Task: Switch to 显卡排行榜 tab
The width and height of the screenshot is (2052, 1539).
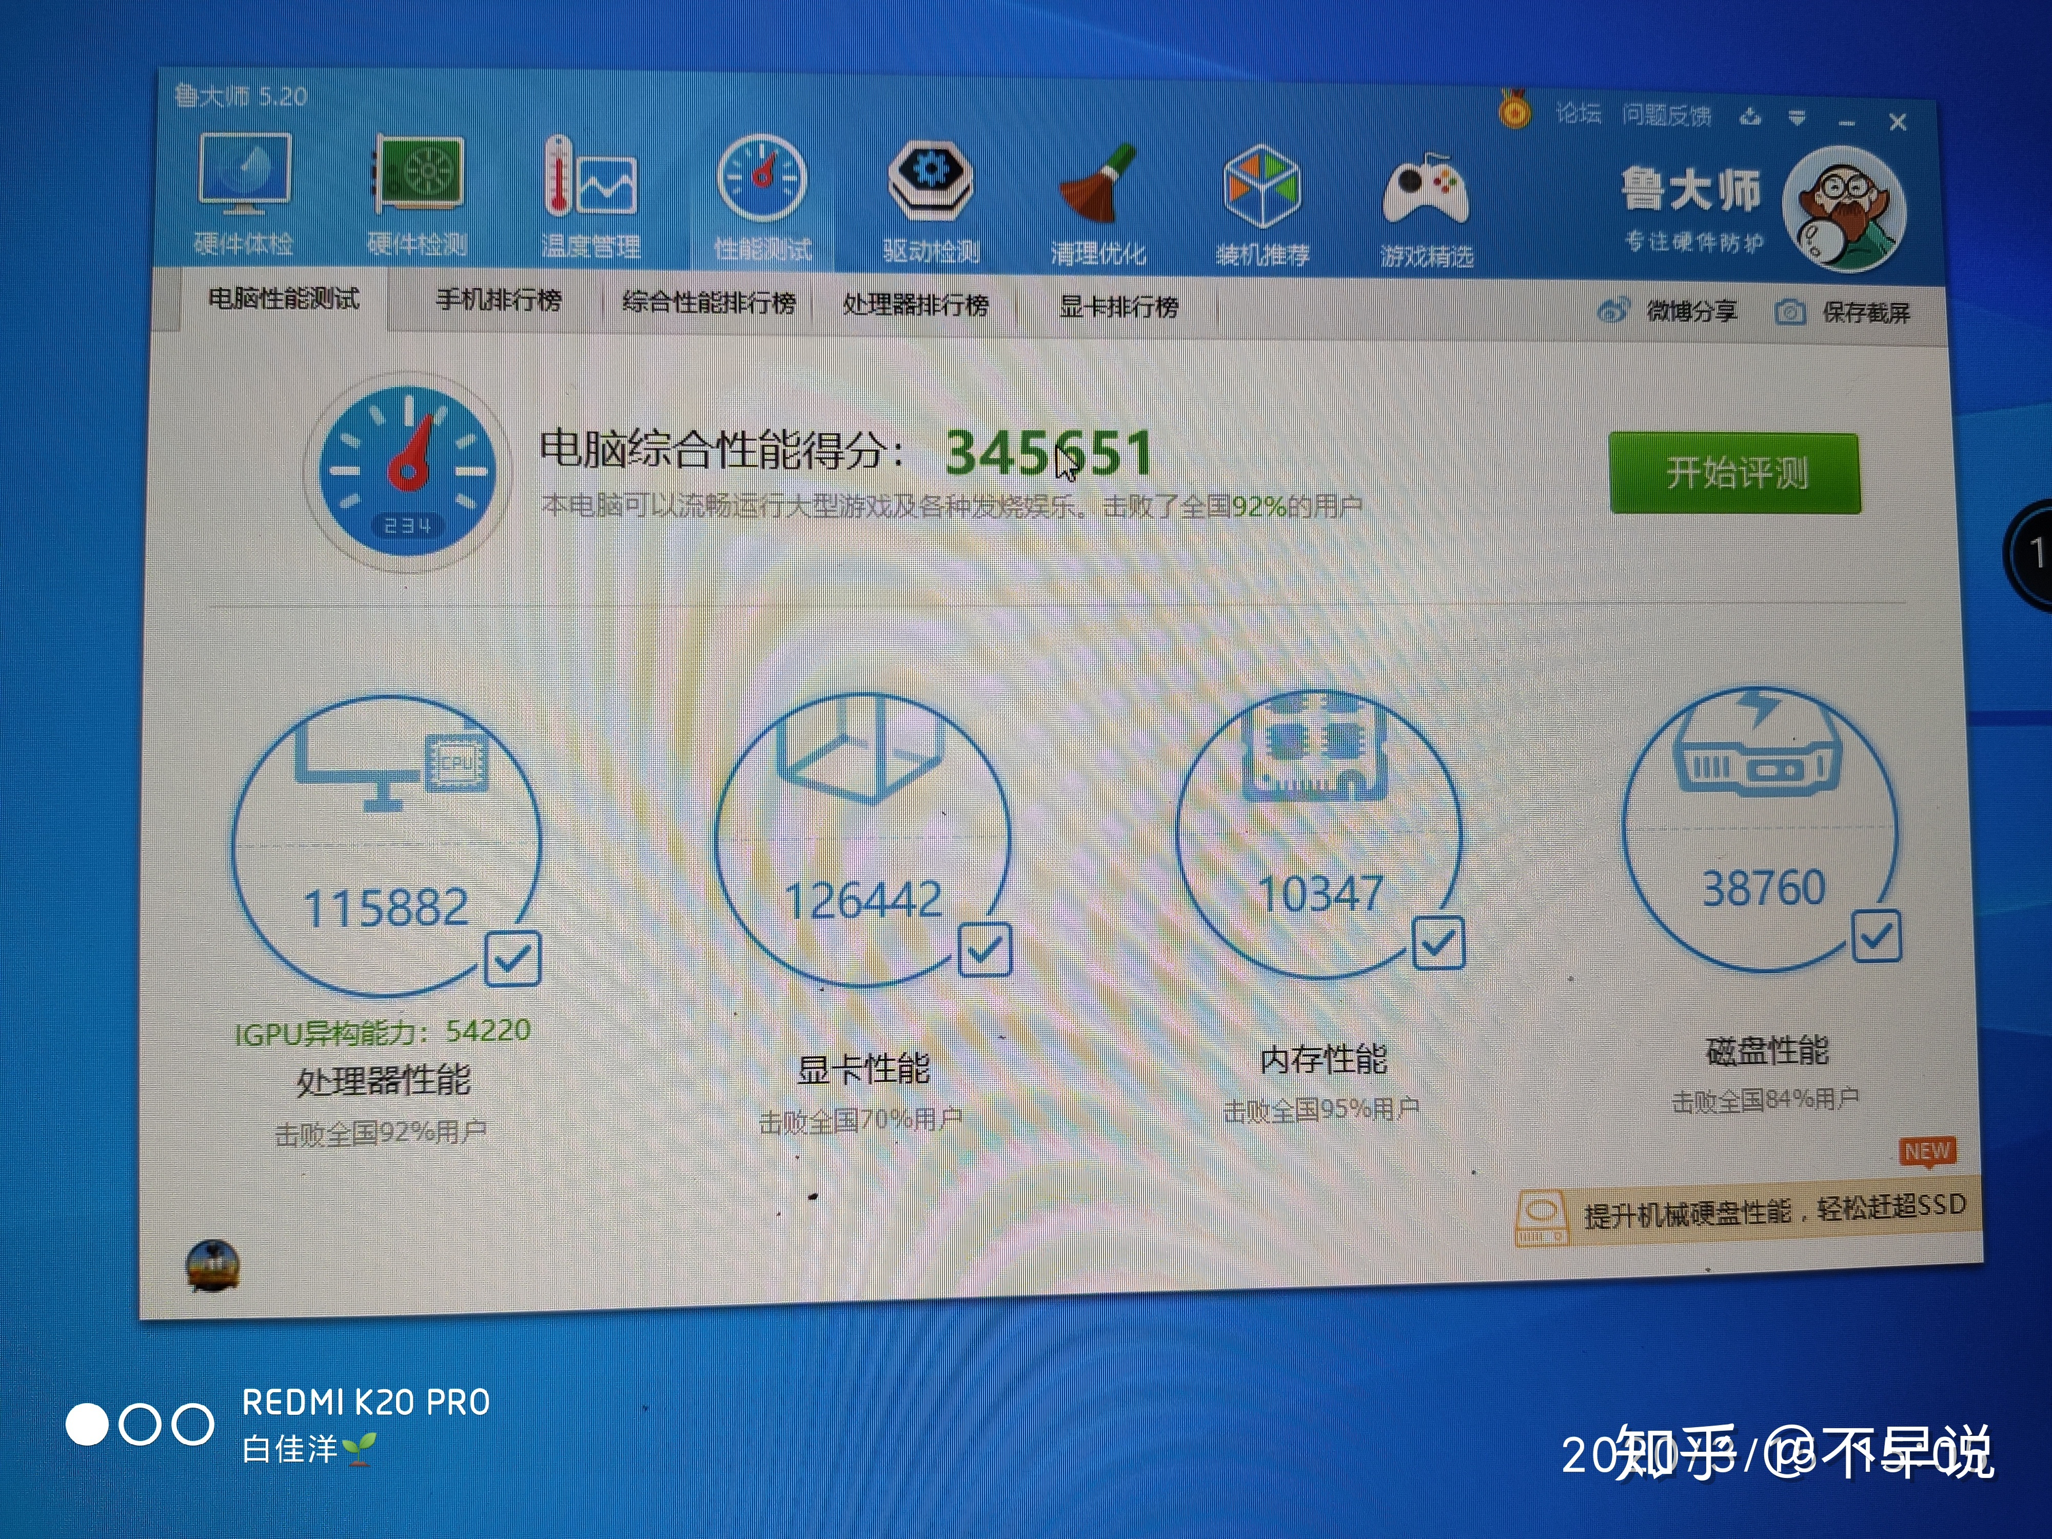Action: [x=1119, y=306]
